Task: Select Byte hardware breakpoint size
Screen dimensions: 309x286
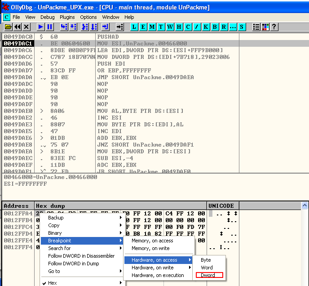Action: point(209,260)
